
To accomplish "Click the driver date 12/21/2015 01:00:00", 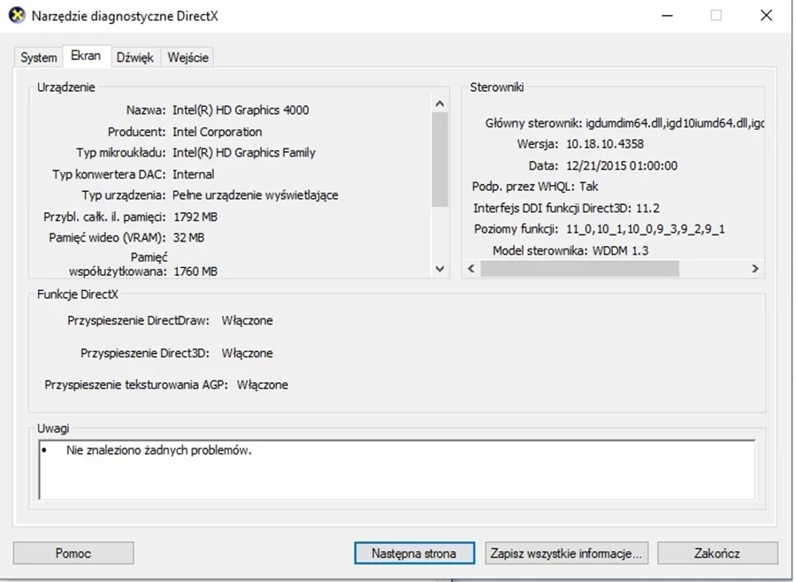I will coord(622,166).
